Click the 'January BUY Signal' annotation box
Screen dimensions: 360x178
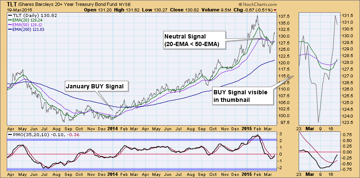click(96, 86)
